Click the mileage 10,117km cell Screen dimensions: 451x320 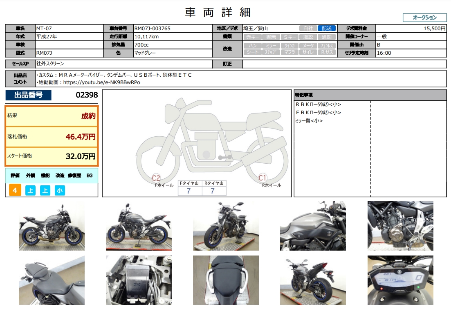coord(173,37)
